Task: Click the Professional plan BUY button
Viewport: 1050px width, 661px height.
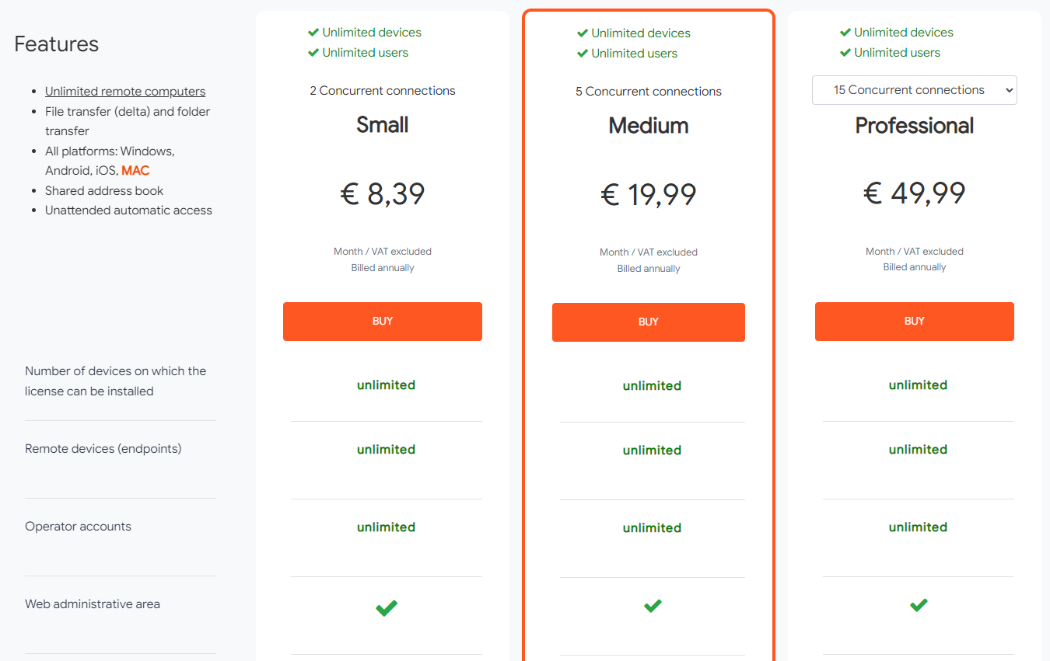Action: [914, 321]
